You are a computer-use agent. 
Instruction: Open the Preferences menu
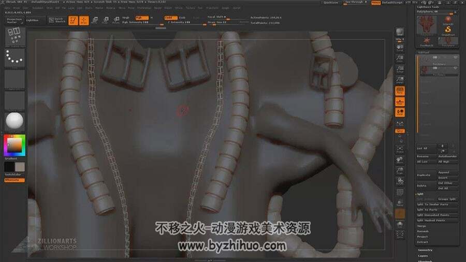pos(144,8)
